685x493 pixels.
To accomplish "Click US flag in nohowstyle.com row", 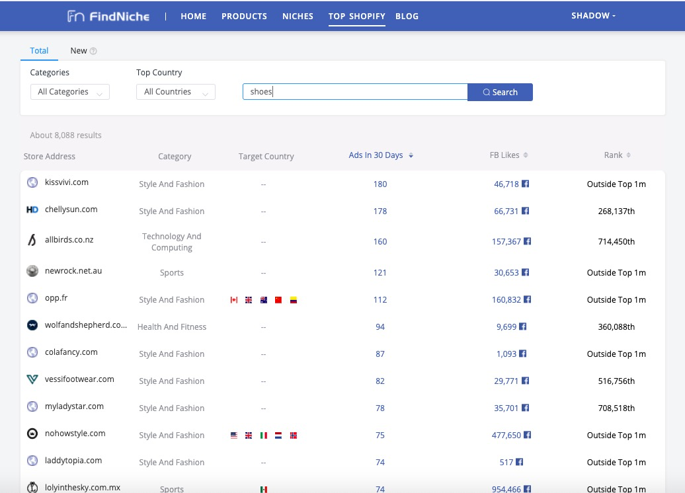I will coord(233,436).
